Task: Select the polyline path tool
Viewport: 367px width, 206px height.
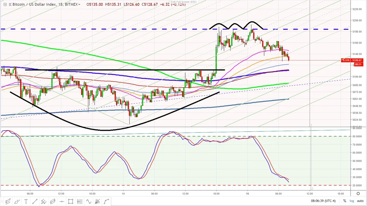Action: click(x=106, y=201)
